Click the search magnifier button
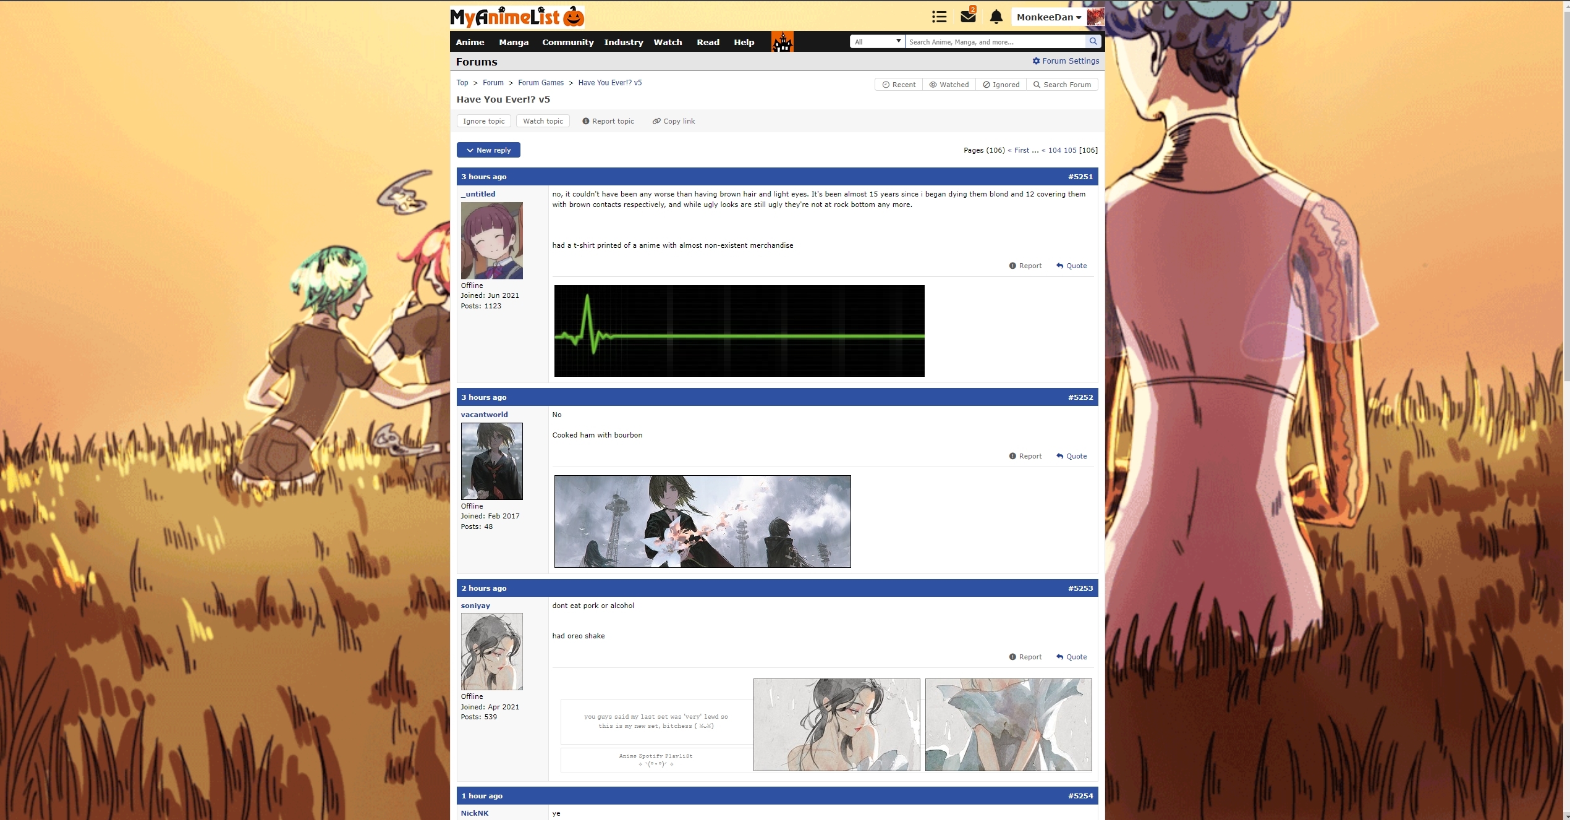The image size is (1570, 820). [1093, 41]
